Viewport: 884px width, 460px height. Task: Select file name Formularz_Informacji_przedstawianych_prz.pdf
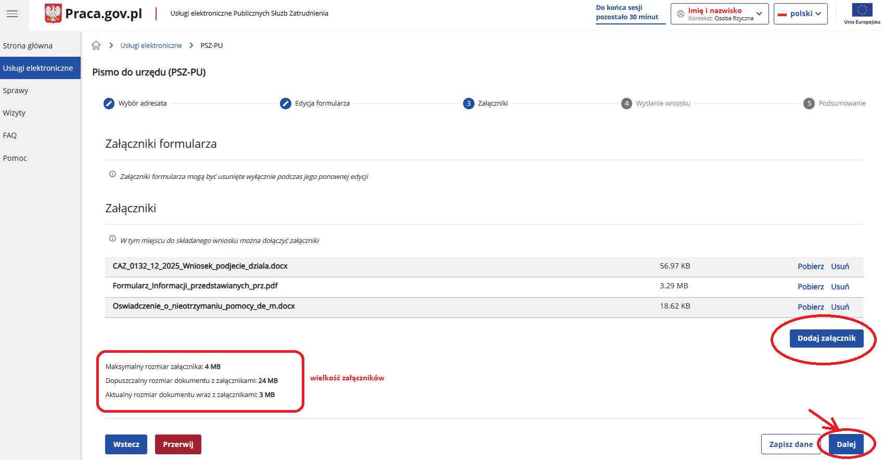(195, 286)
